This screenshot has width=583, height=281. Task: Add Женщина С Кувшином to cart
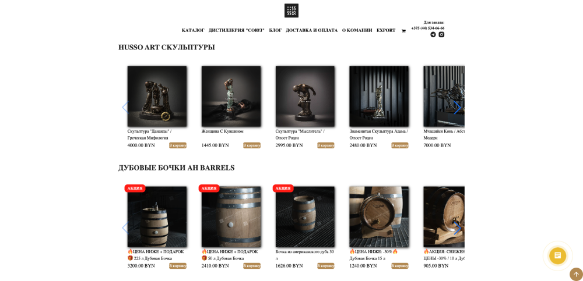(x=252, y=145)
